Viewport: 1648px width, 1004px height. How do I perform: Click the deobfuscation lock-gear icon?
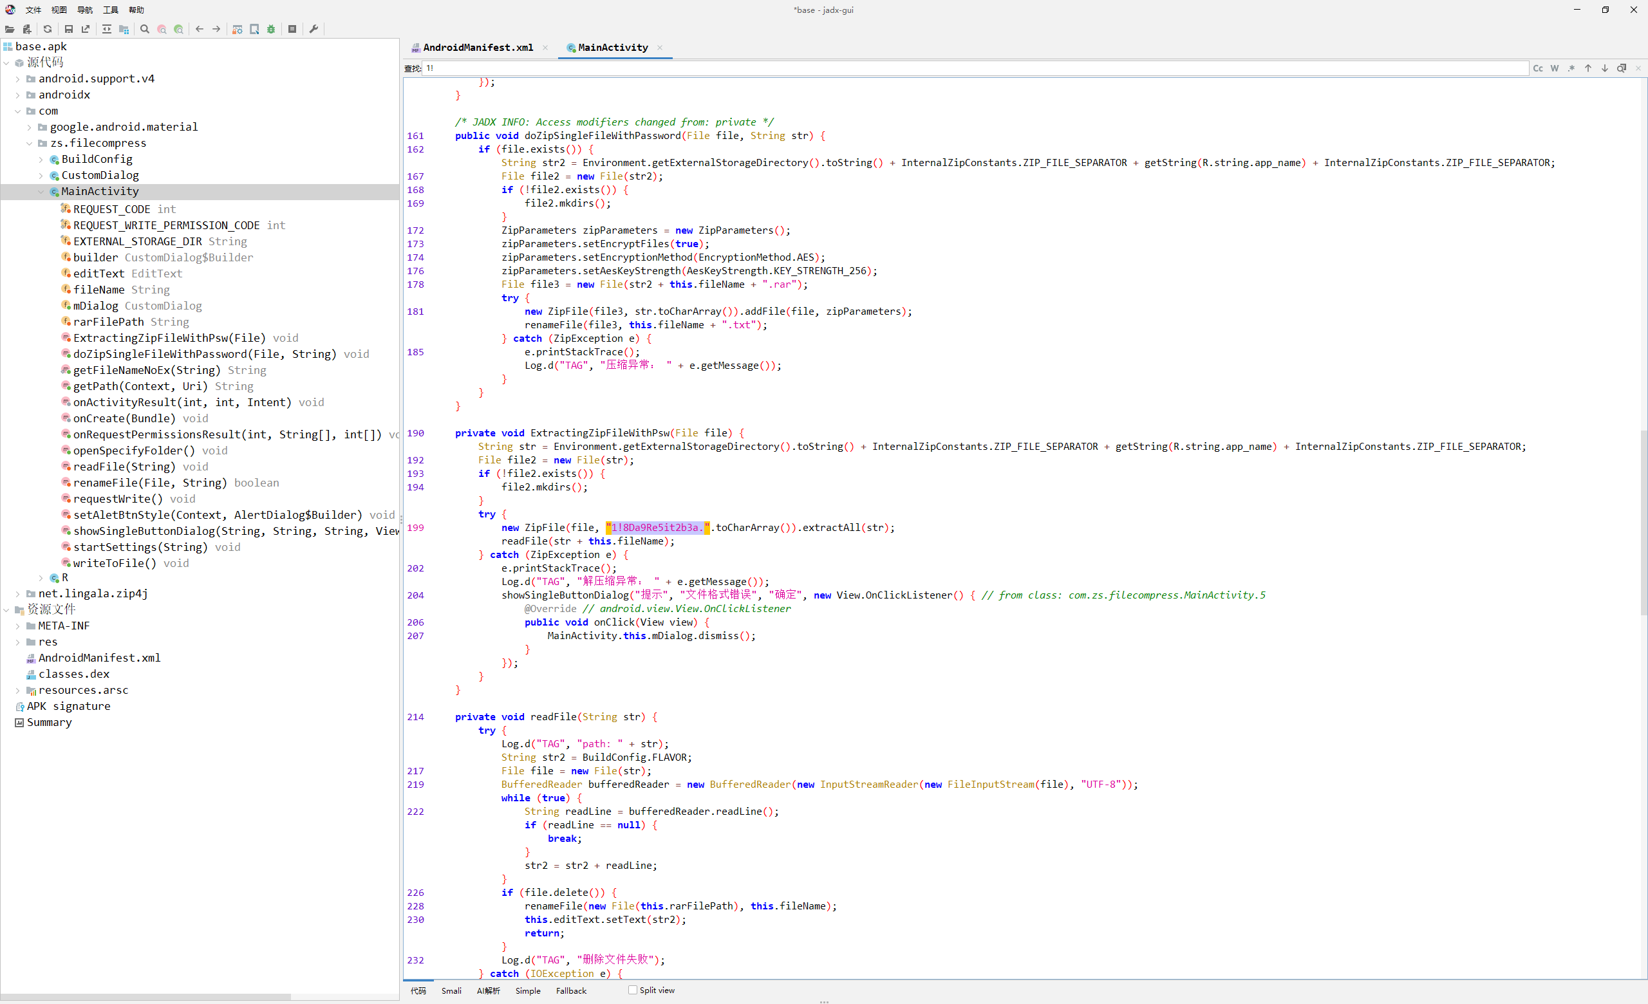pos(238,30)
